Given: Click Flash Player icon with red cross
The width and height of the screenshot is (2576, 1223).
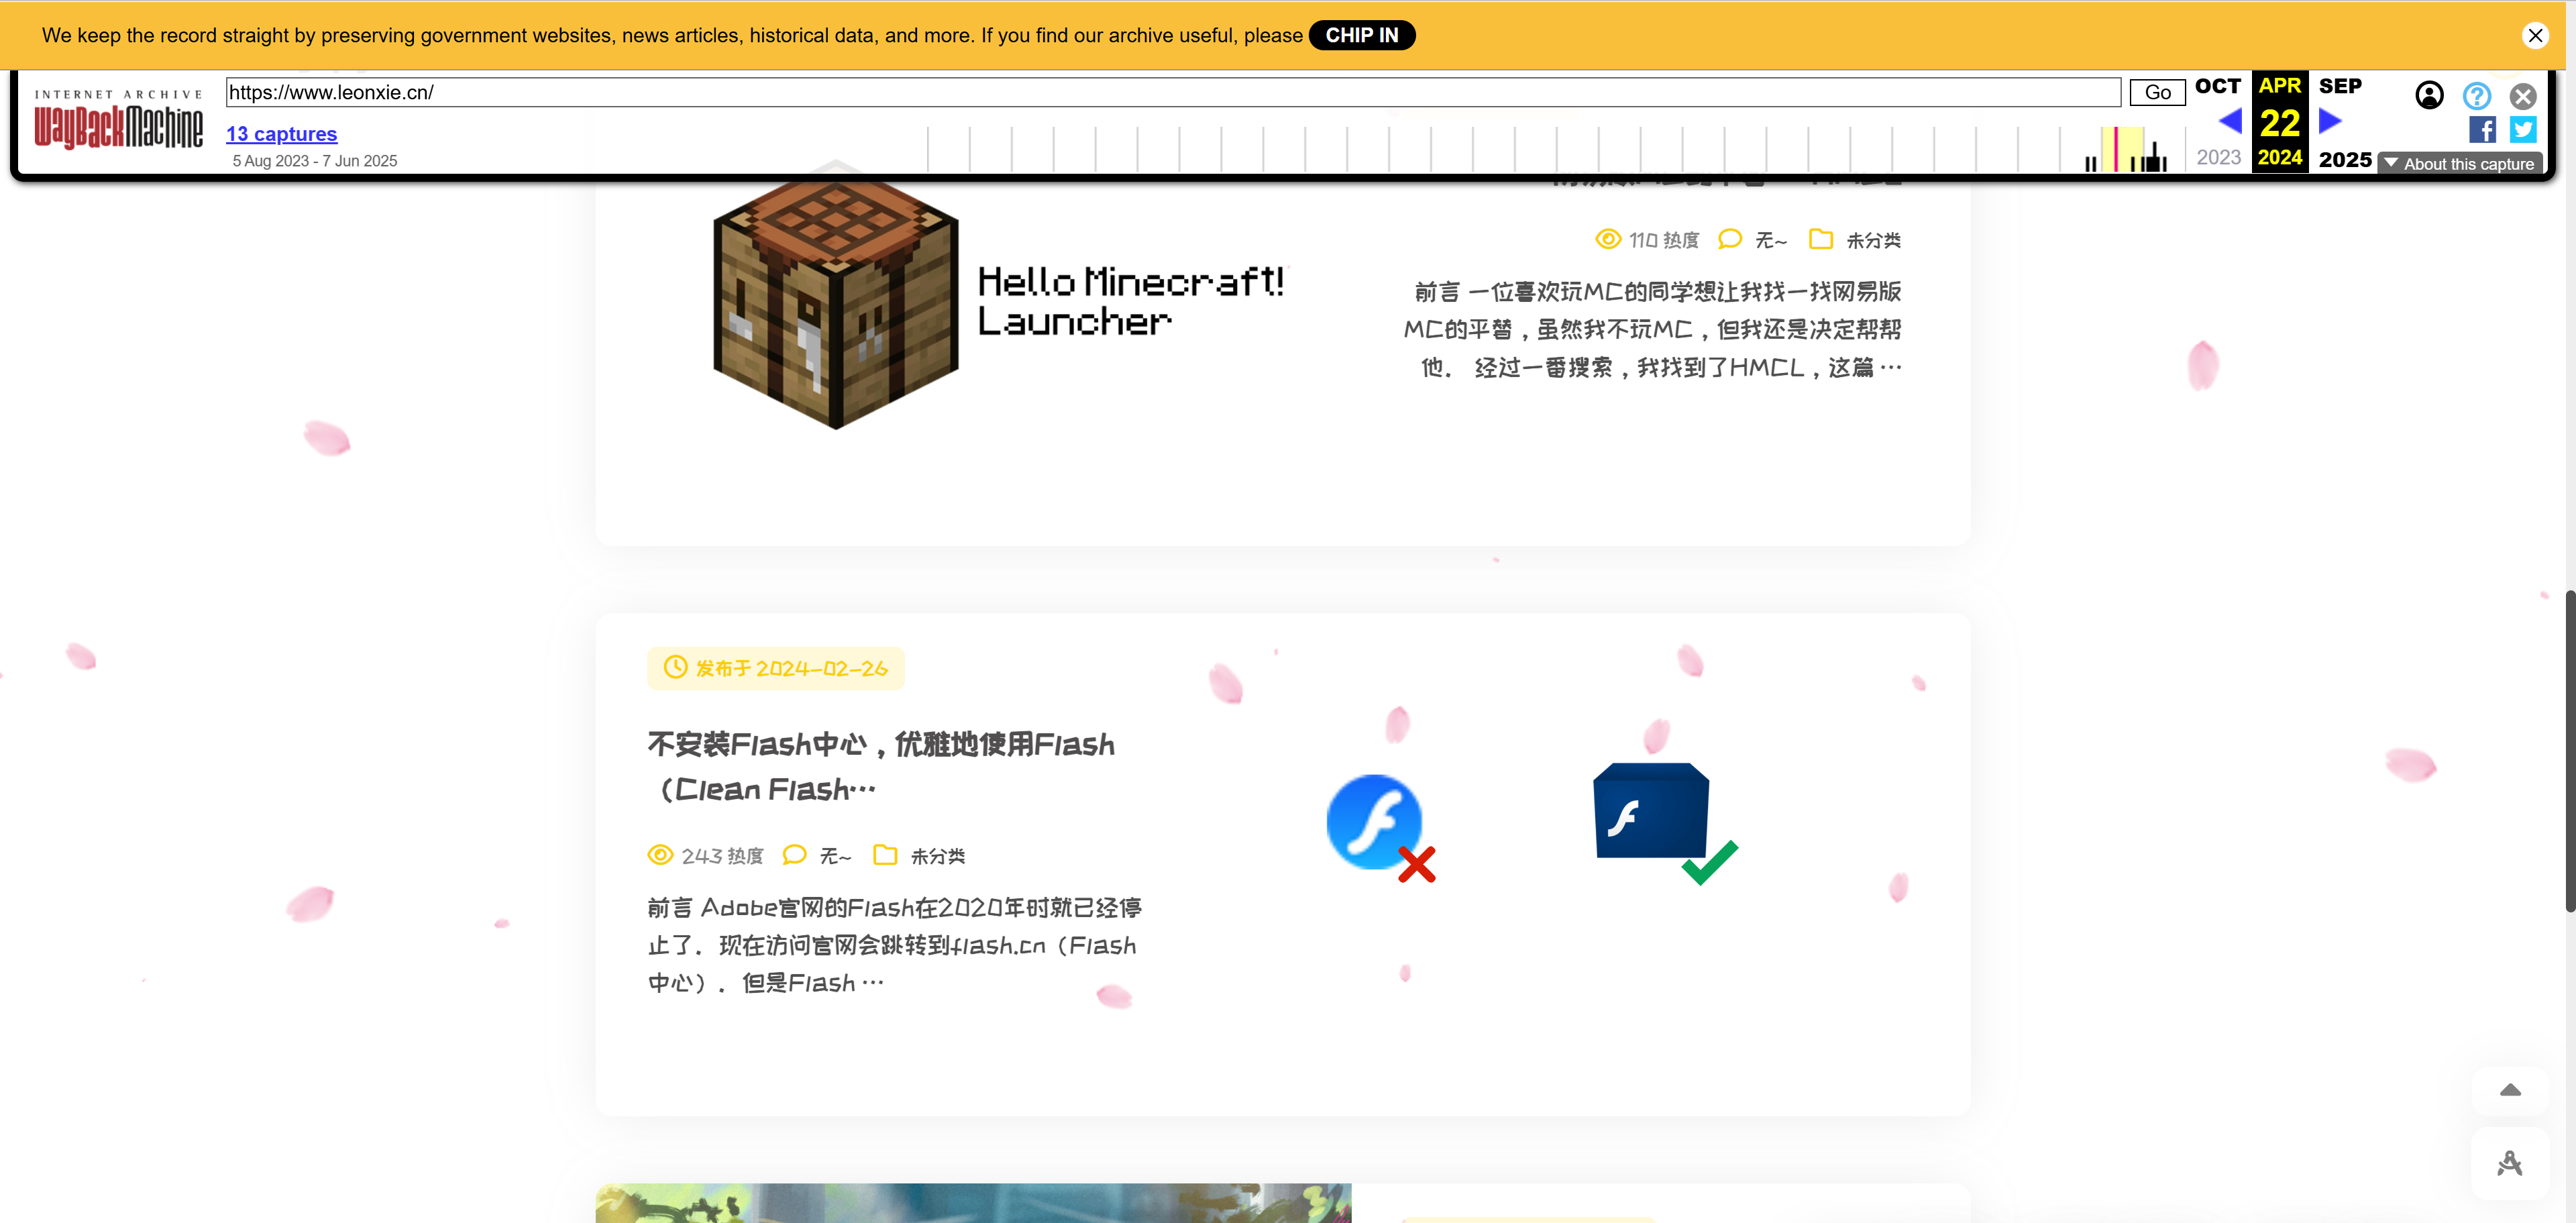Looking at the screenshot, I should pos(1380,827).
